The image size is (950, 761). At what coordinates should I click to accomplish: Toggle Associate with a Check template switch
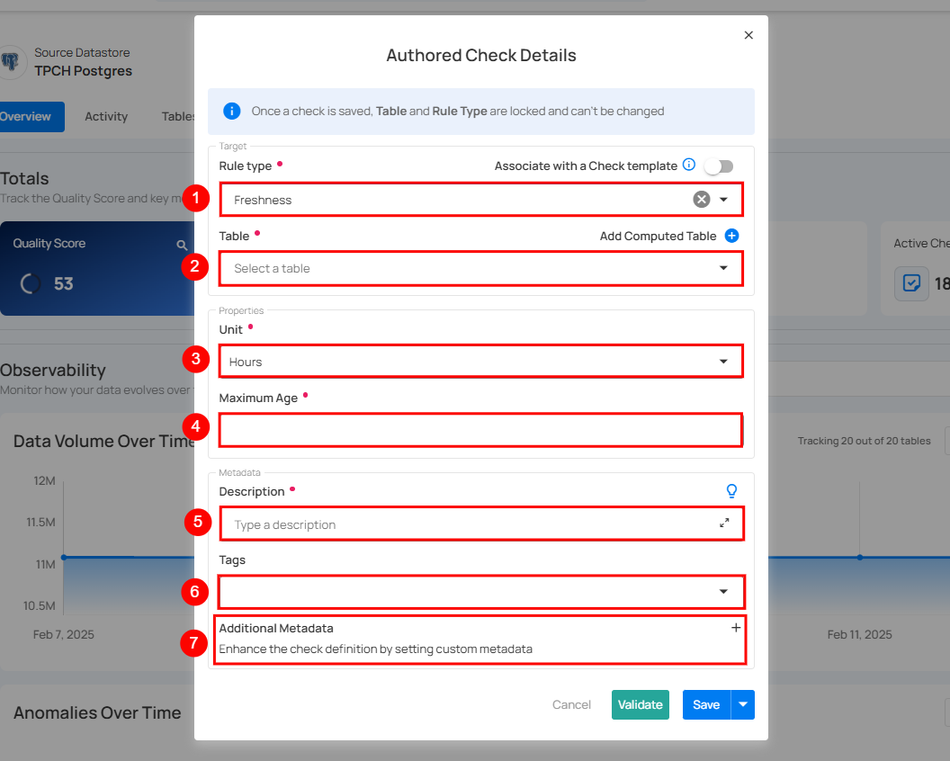click(x=719, y=166)
